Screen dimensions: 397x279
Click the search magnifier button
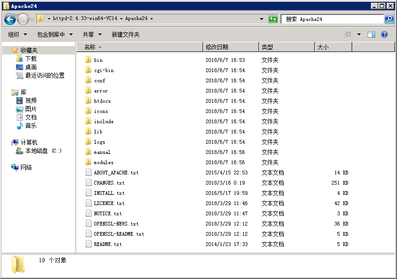[389, 19]
